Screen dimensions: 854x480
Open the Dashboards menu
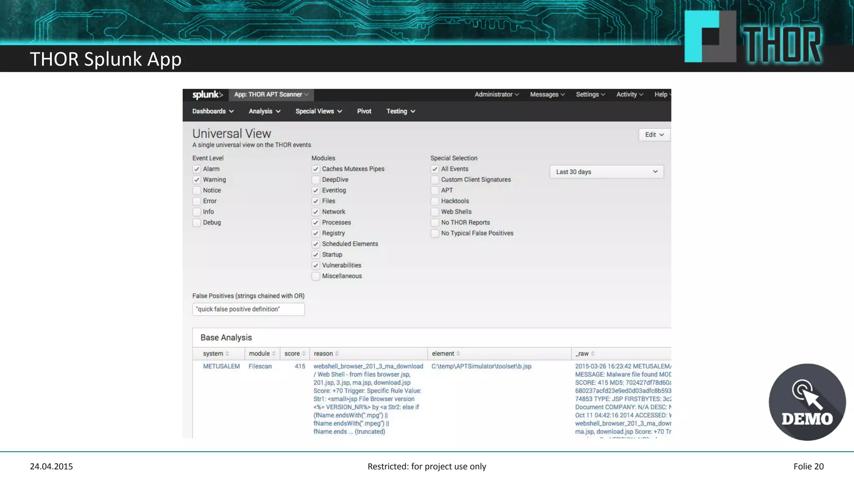click(213, 111)
